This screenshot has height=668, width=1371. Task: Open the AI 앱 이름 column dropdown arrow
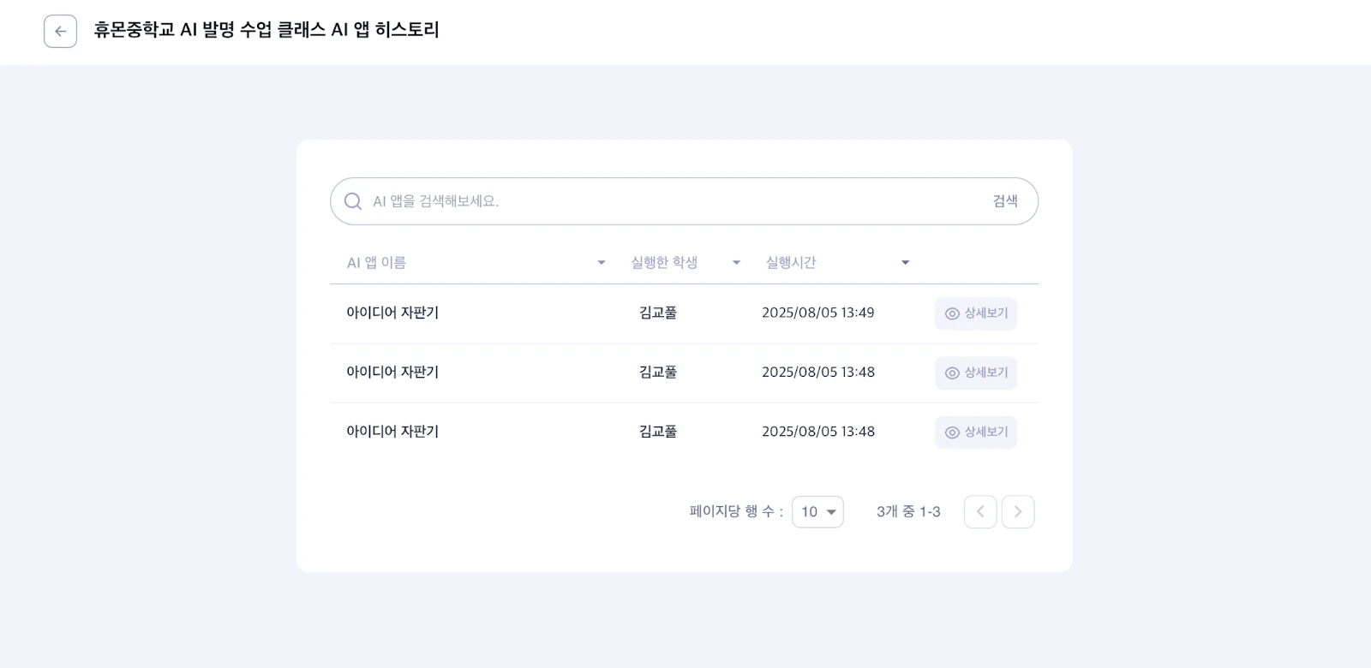point(602,263)
